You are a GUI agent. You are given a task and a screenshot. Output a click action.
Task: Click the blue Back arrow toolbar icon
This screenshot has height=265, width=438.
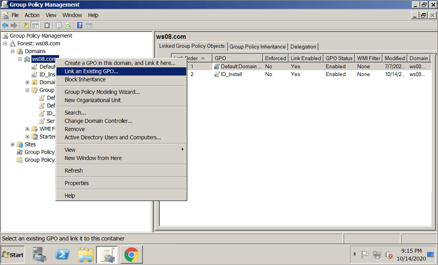[5, 26]
